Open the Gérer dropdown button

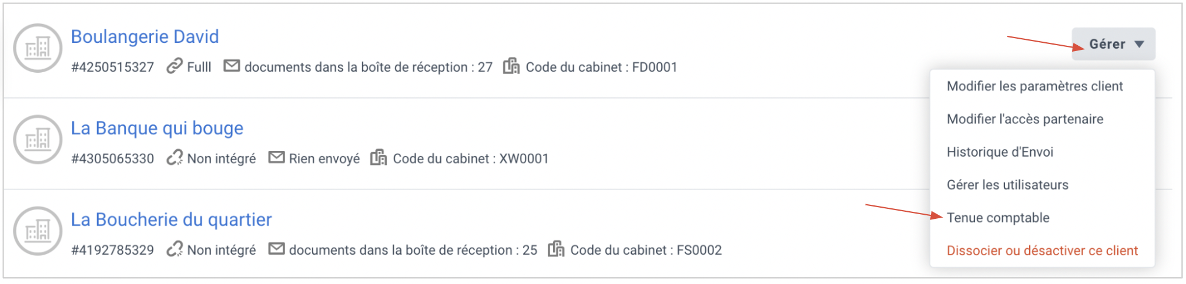coord(1113,44)
